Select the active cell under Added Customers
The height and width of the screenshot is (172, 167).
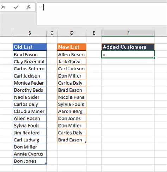[x=128, y=54]
